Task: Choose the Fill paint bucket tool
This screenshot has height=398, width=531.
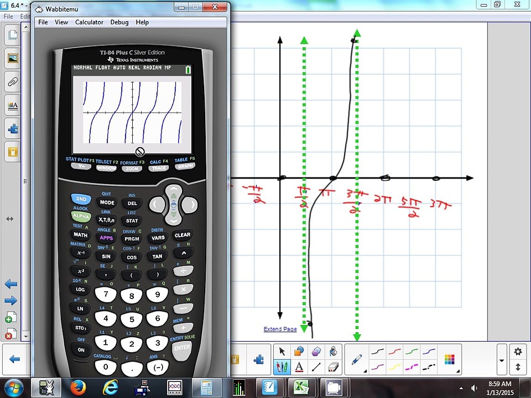Action: (333, 352)
